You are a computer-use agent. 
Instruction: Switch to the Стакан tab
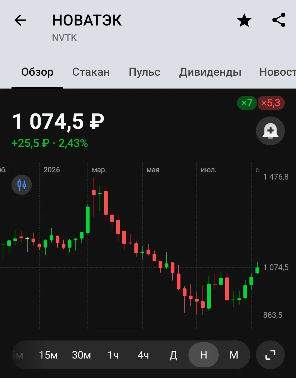[x=91, y=72]
